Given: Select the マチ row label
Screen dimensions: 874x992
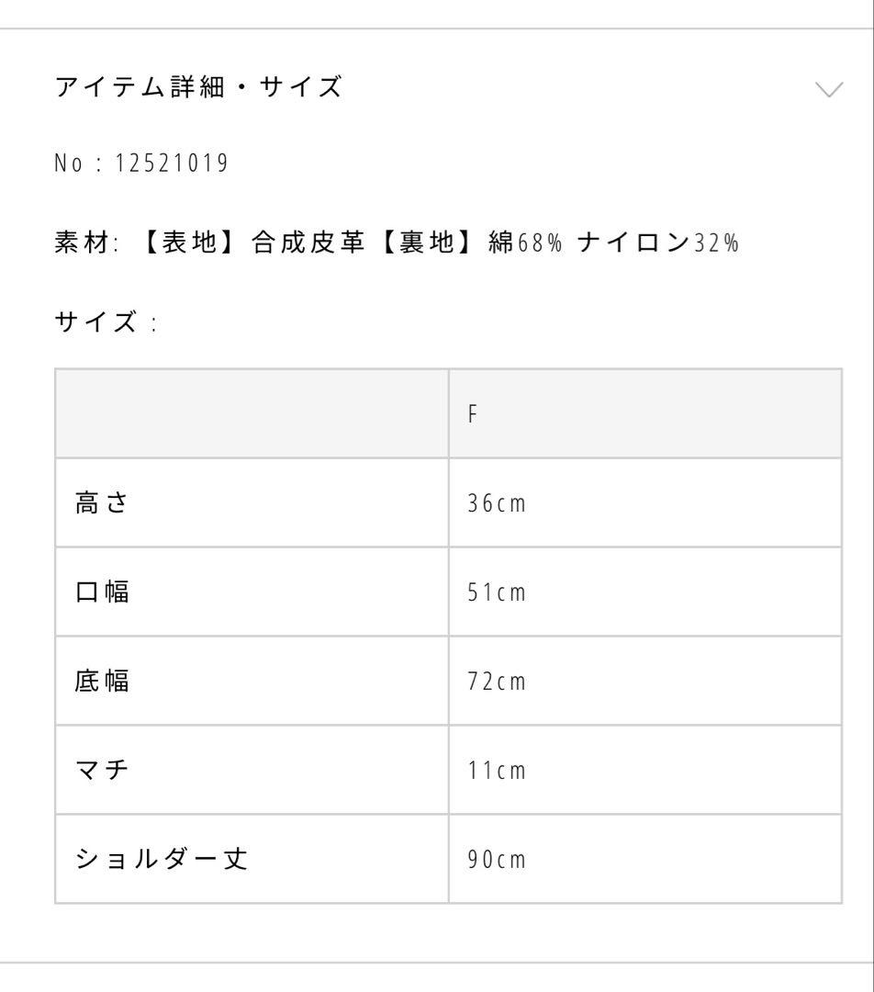Looking at the screenshot, I should click(x=103, y=771).
